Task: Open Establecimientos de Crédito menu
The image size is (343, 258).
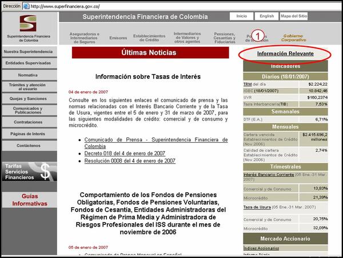Action: coord(149,37)
